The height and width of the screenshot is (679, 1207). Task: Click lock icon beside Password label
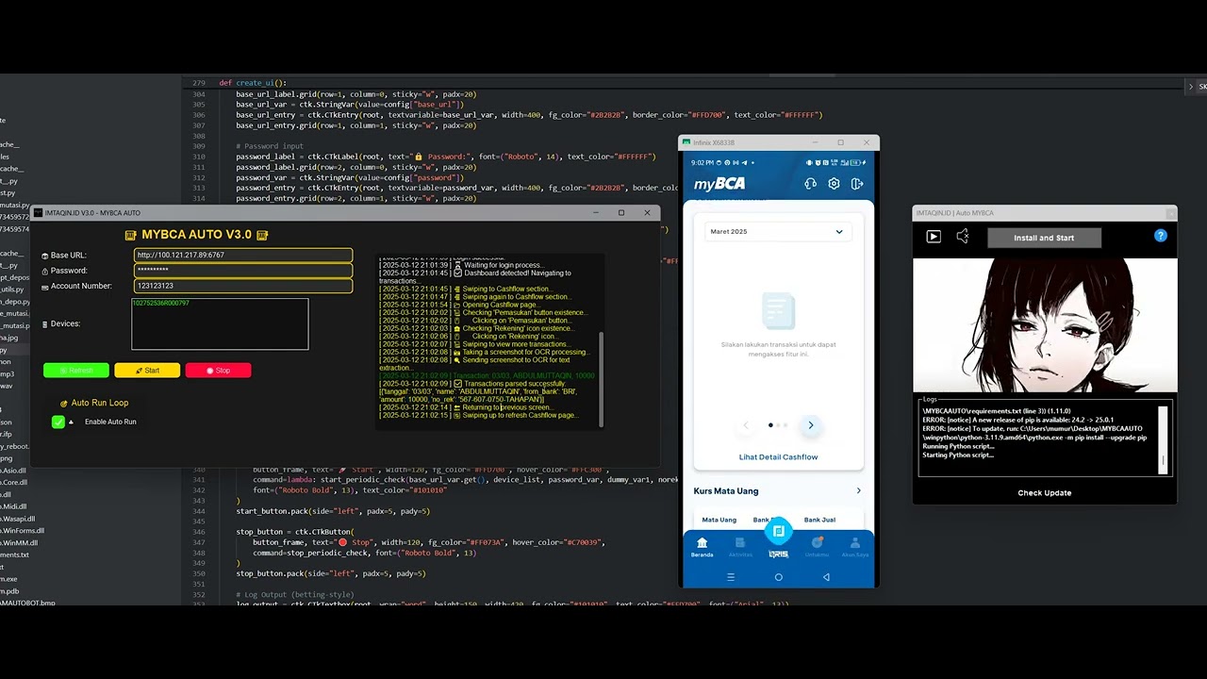(x=45, y=271)
